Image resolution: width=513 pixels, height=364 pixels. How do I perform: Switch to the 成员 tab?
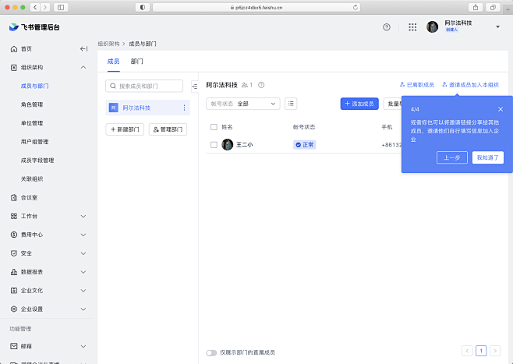pos(114,62)
